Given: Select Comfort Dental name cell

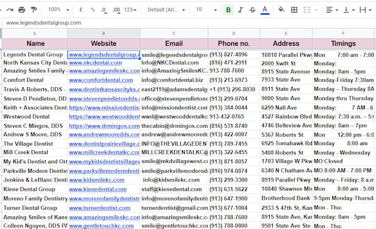Looking at the screenshot, I should tap(35, 80).
